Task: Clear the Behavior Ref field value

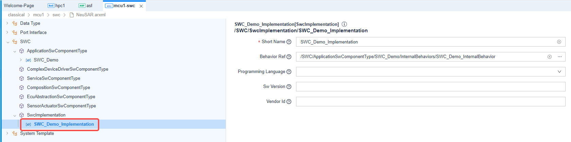Action: [549, 57]
